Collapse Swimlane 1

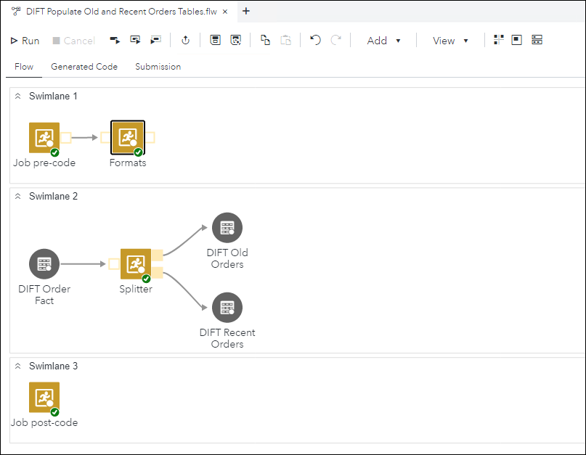coord(17,96)
